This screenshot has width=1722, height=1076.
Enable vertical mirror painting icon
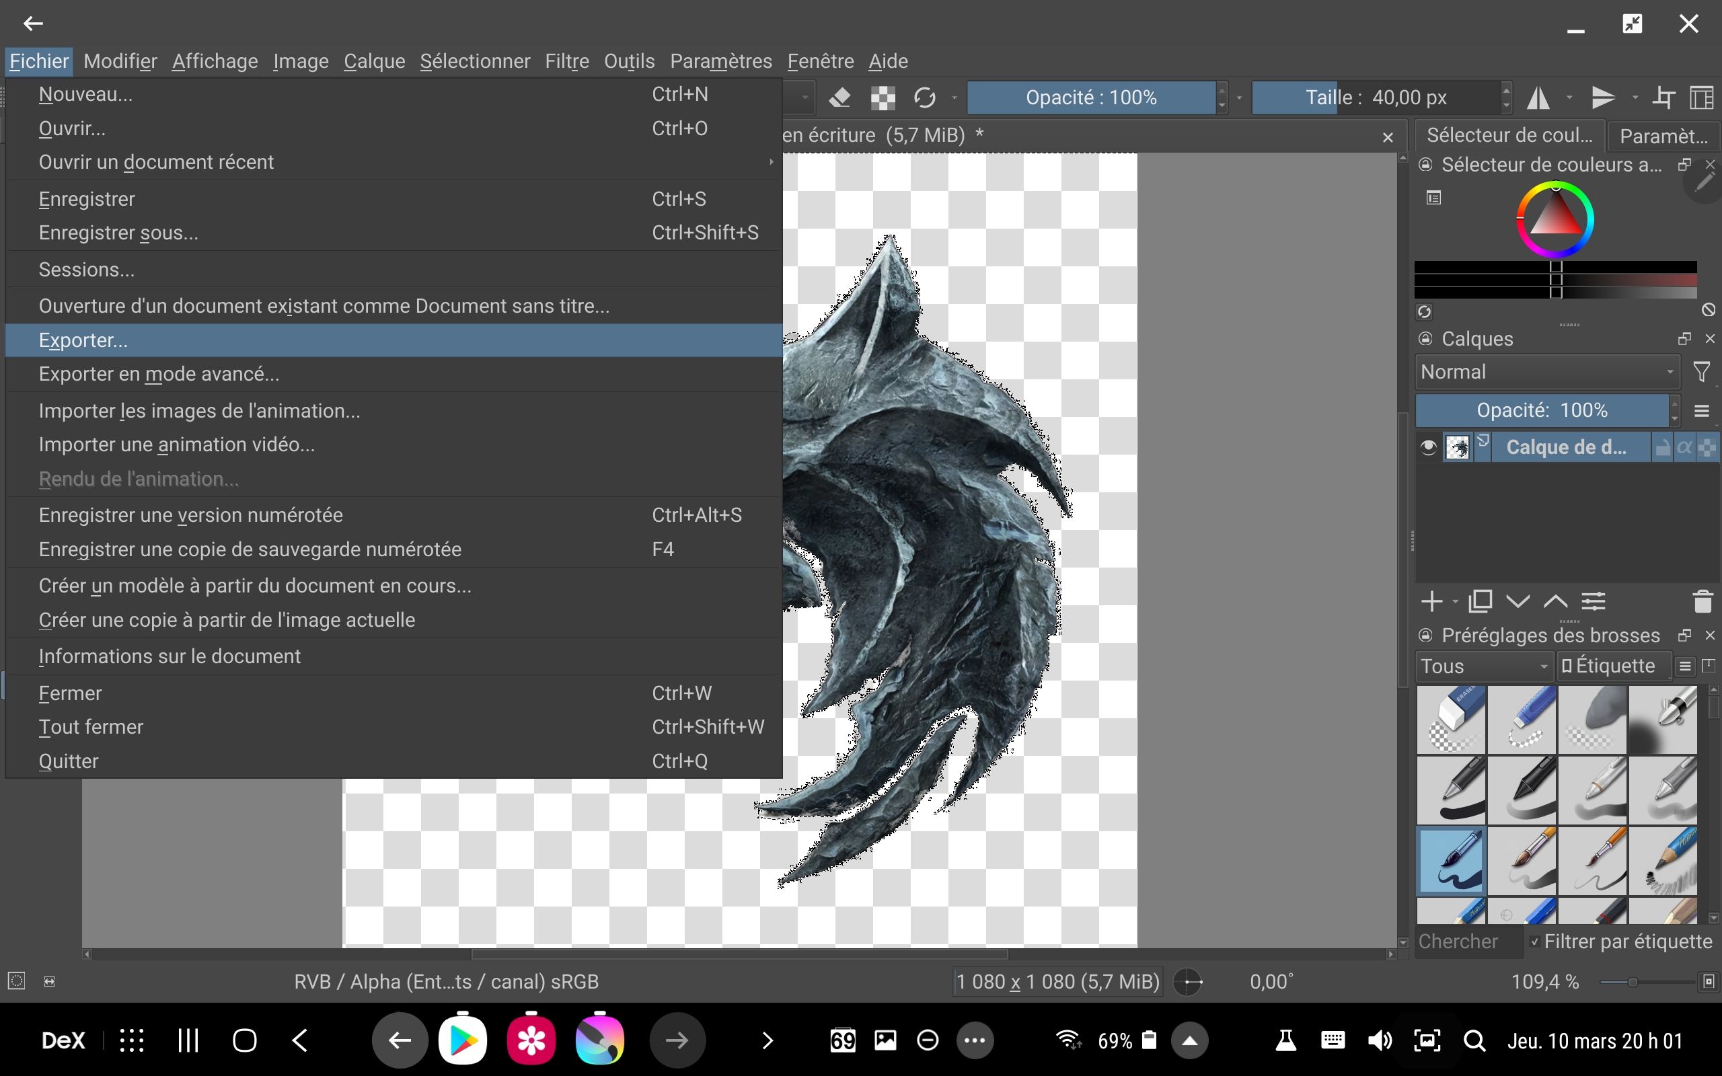tap(1604, 98)
